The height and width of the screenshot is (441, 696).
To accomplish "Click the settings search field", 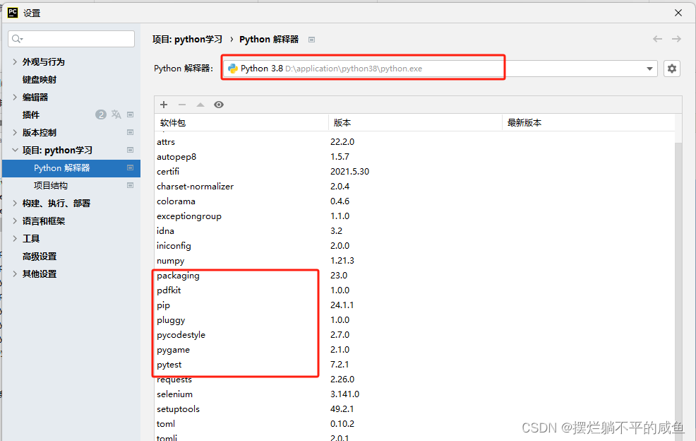I will tap(71, 39).
